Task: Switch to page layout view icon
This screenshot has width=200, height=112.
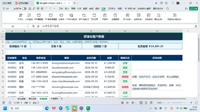Action: pyautogui.click(x=146, y=103)
